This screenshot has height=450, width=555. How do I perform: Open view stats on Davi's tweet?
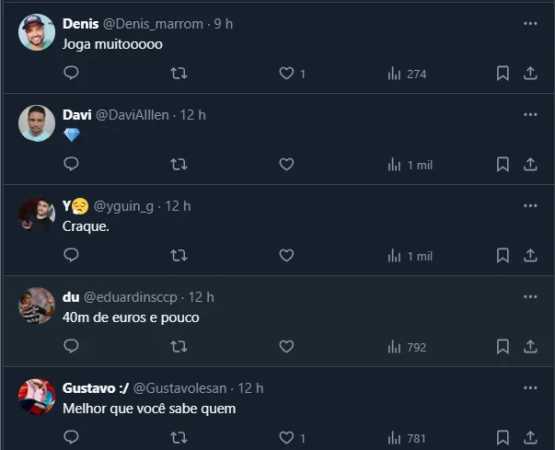pos(410,165)
